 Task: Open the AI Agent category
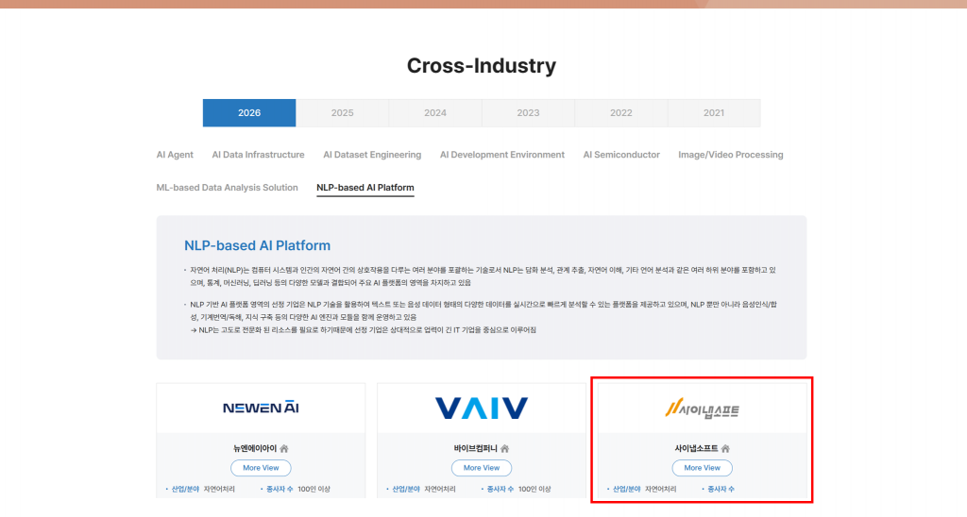click(x=175, y=155)
